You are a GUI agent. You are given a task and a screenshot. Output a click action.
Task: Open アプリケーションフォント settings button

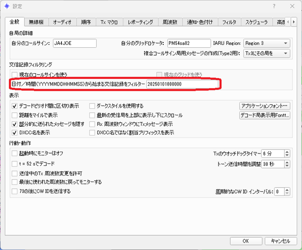click(x=265, y=106)
